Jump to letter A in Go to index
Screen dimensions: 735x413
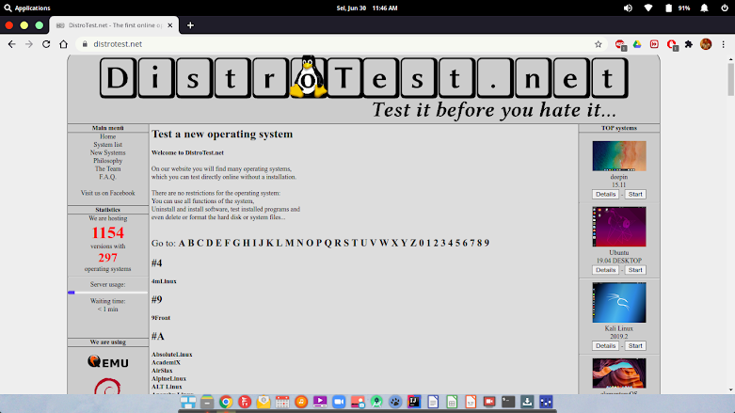coord(182,243)
